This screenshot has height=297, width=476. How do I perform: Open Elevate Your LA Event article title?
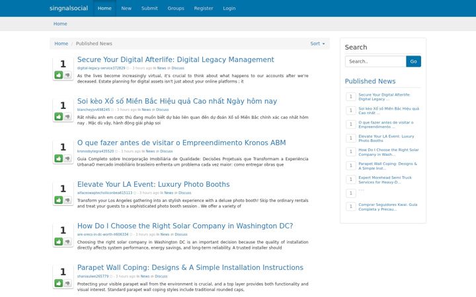pyautogui.click(x=153, y=184)
